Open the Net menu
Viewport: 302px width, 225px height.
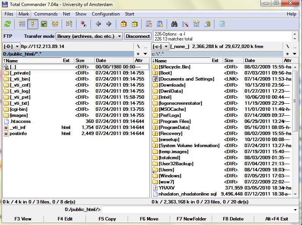(x=66, y=14)
